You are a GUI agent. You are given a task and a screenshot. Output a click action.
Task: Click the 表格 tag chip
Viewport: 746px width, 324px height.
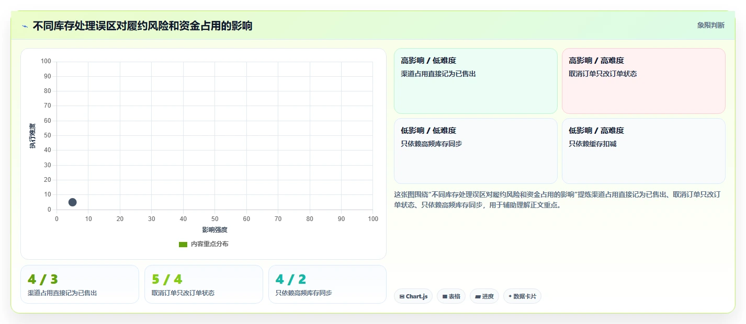(451, 296)
